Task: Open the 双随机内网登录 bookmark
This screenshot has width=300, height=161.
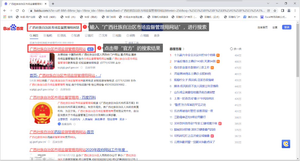Action: click(x=158, y=17)
